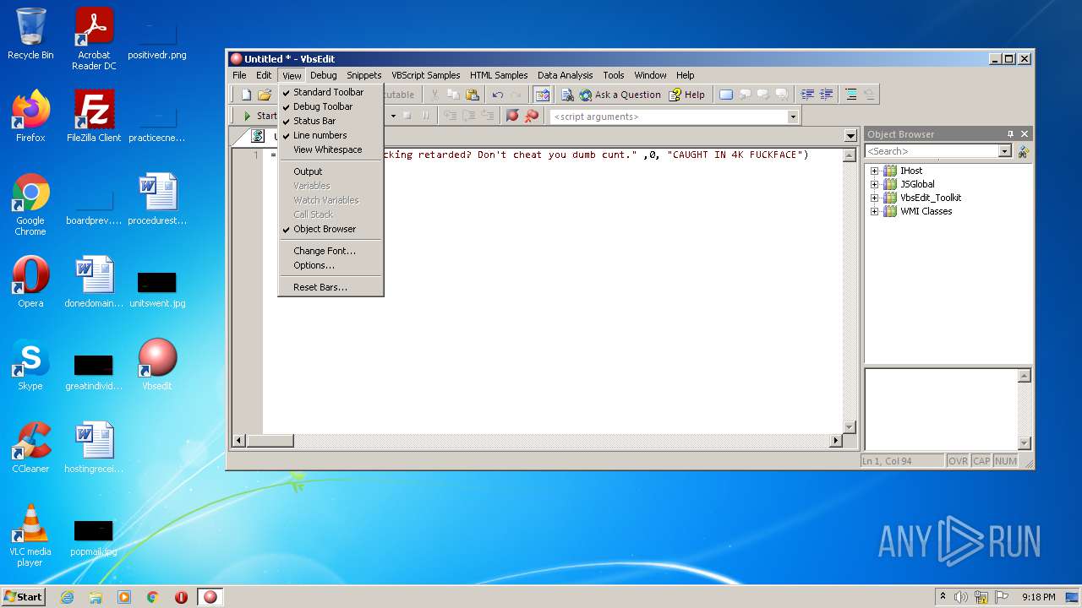Click Change Font... menu entry
Image resolution: width=1082 pixels, height=608 pixels.
[x=331, y=251]
